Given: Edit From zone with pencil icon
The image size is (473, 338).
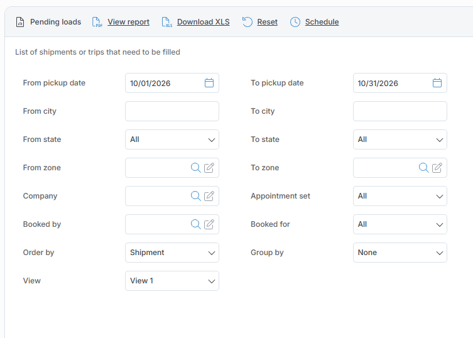Looking at the screenshot, I should pos(209,168).
